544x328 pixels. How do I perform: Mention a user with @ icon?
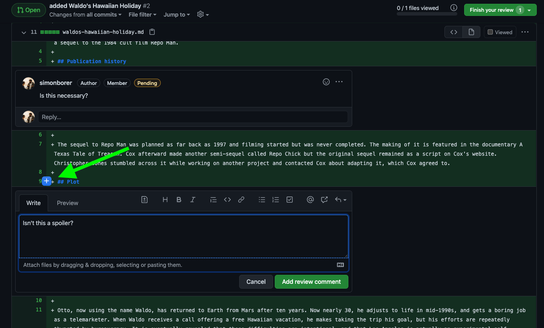(310, 200)
